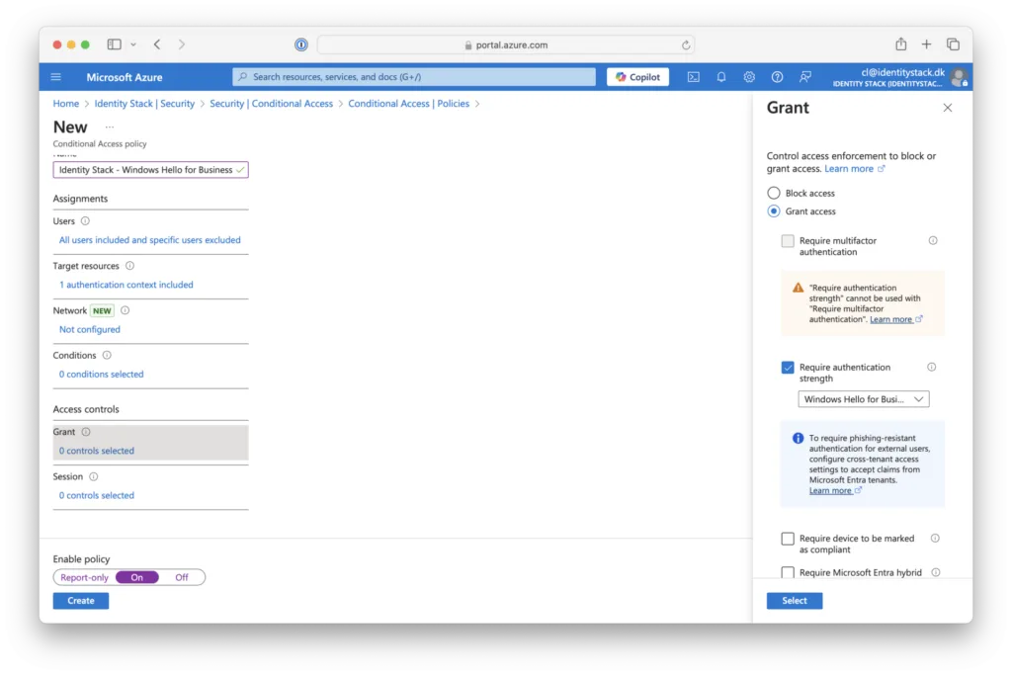Open the portal settings gear

(749, 77)
